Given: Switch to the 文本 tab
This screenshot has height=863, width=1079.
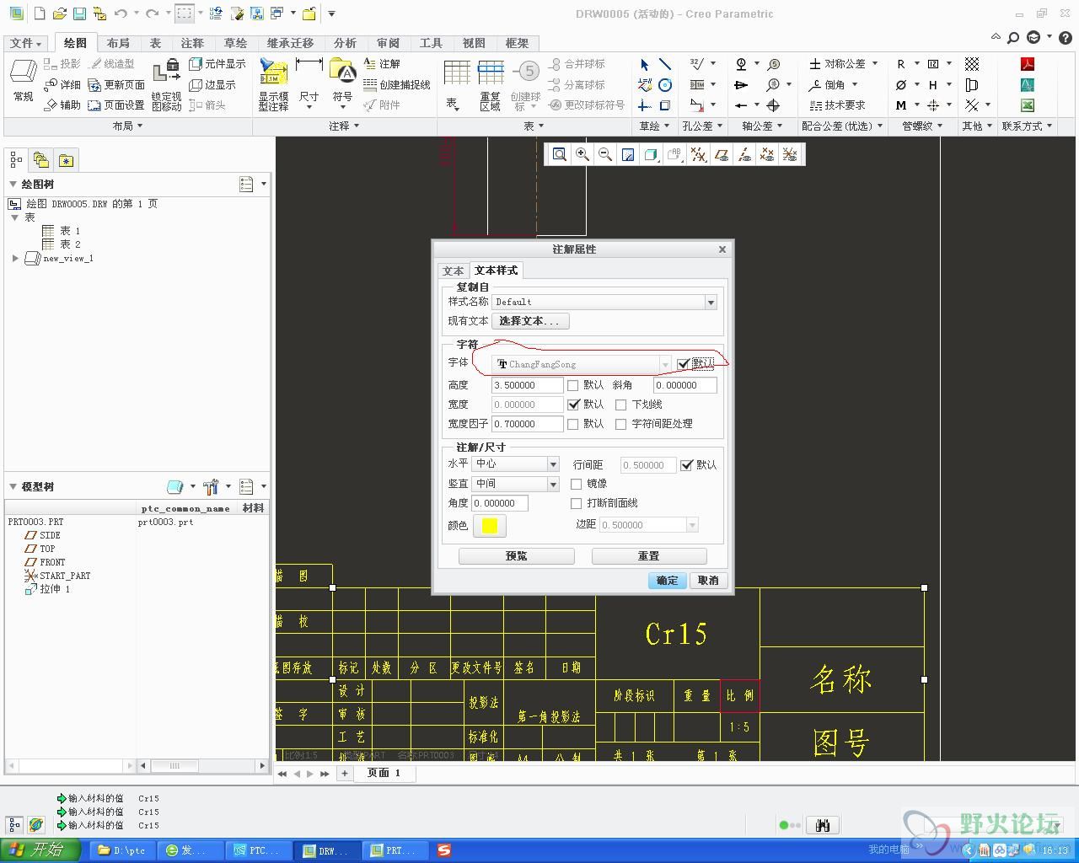Looking at the screenshot, I should [x=454, y=271].
